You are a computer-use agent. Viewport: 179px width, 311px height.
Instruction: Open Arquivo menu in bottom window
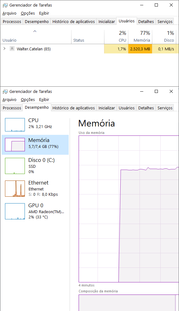(x=9, y=99)
